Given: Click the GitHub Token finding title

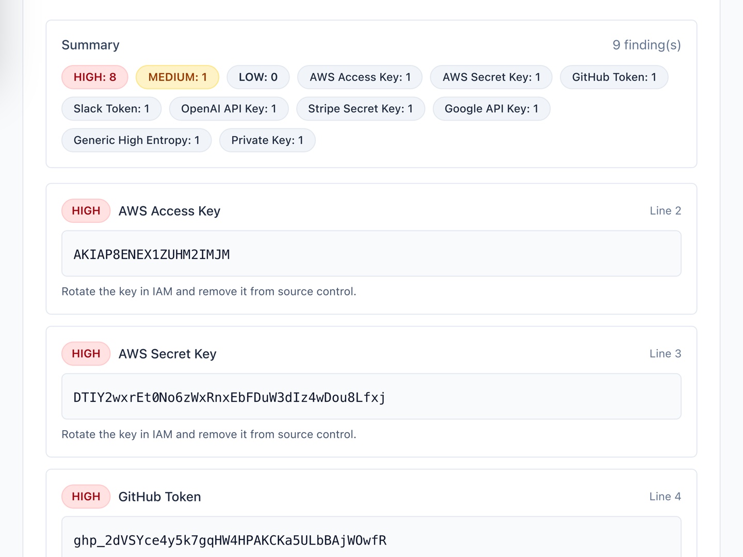Looking at the screenshot, I should [x=160, y=497].
